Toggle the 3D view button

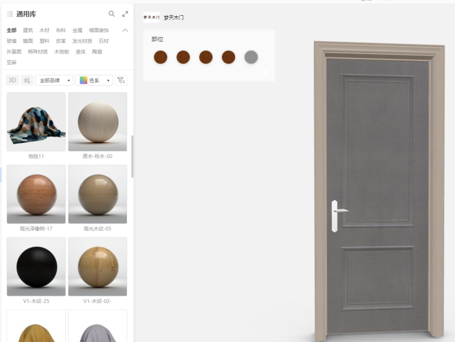pos(12,80)
